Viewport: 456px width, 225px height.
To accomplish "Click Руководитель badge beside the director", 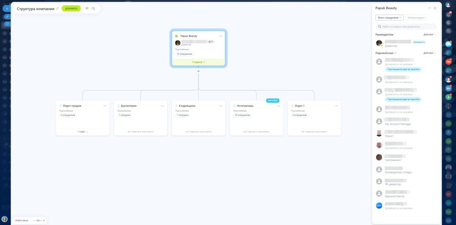I will point(419,42).
